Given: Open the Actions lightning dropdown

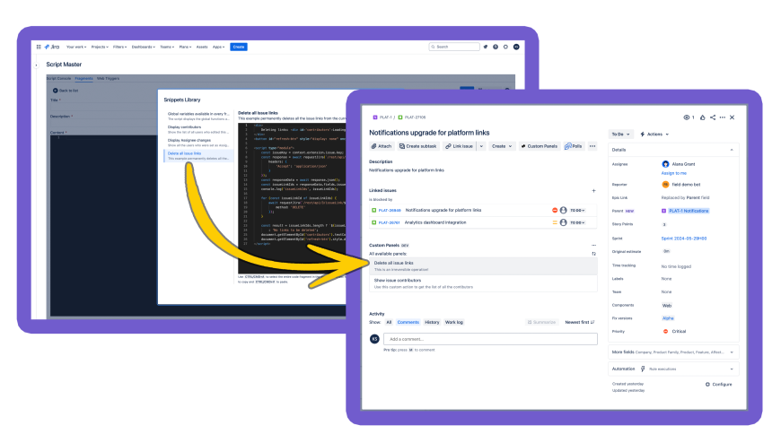Looking at the screenshot, I should (654, 135).
